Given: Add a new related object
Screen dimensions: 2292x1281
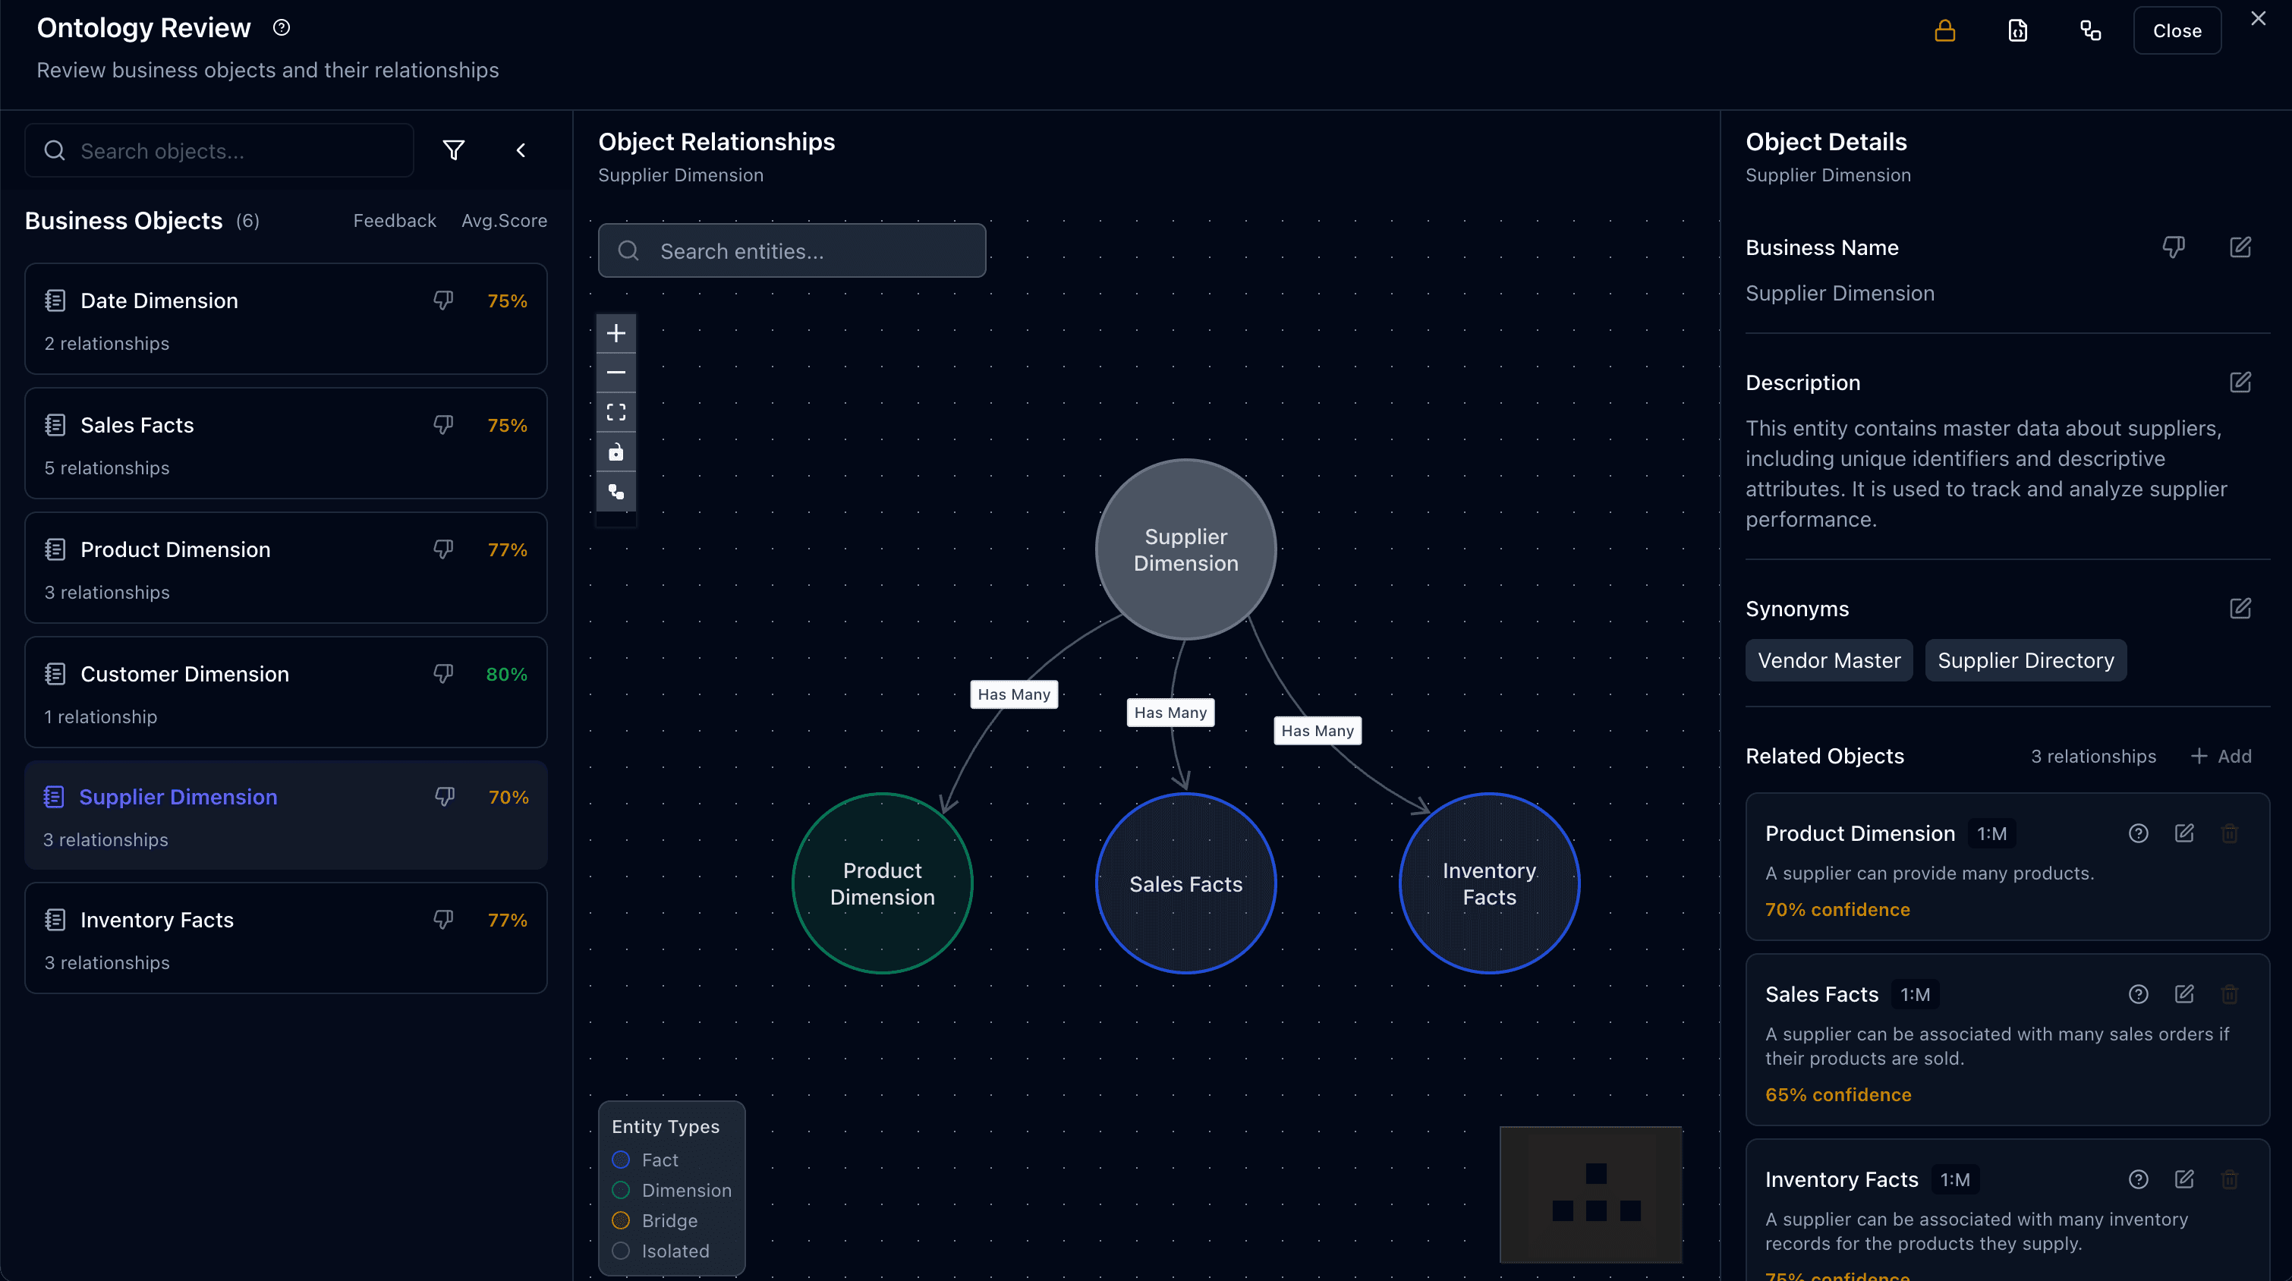Looking at the screenshot, I should coord(2221,755).
